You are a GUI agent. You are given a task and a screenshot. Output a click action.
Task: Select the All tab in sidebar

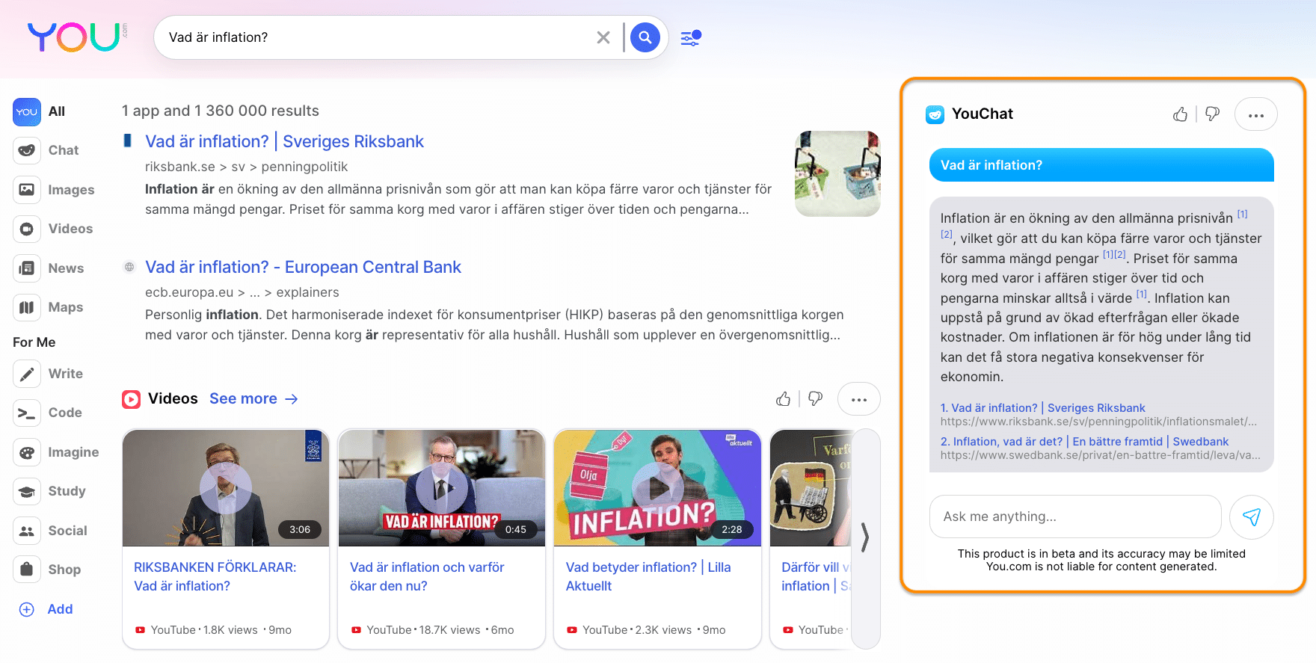point(40,111)
